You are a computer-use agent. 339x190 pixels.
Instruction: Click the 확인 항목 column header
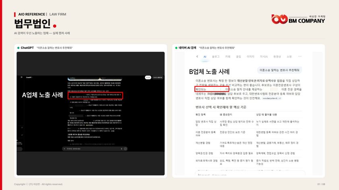point(201,114)
